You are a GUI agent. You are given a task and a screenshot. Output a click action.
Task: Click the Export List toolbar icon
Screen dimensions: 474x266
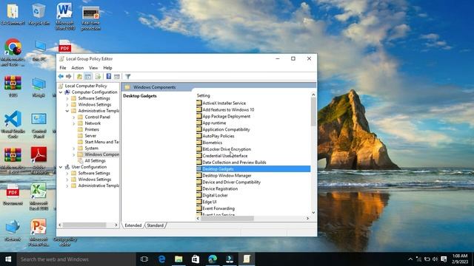98,77
